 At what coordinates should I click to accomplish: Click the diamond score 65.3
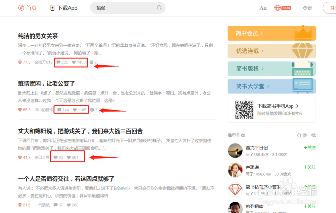(24, 110)
